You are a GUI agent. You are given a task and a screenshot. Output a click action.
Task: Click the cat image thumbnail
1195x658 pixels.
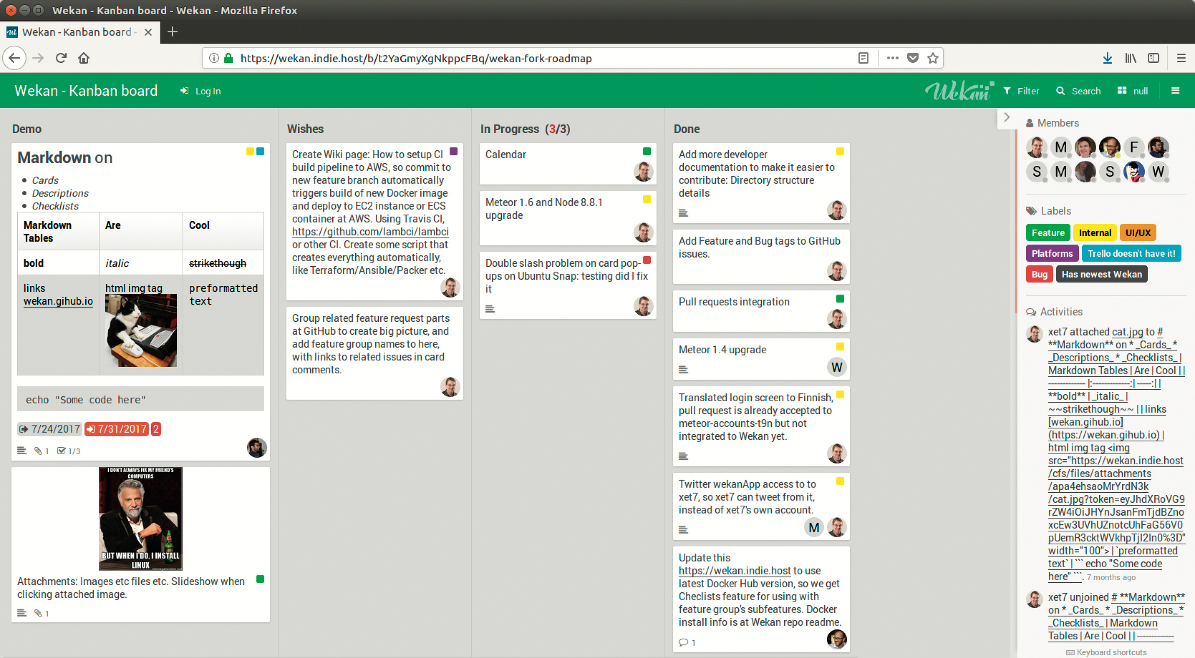140,330
